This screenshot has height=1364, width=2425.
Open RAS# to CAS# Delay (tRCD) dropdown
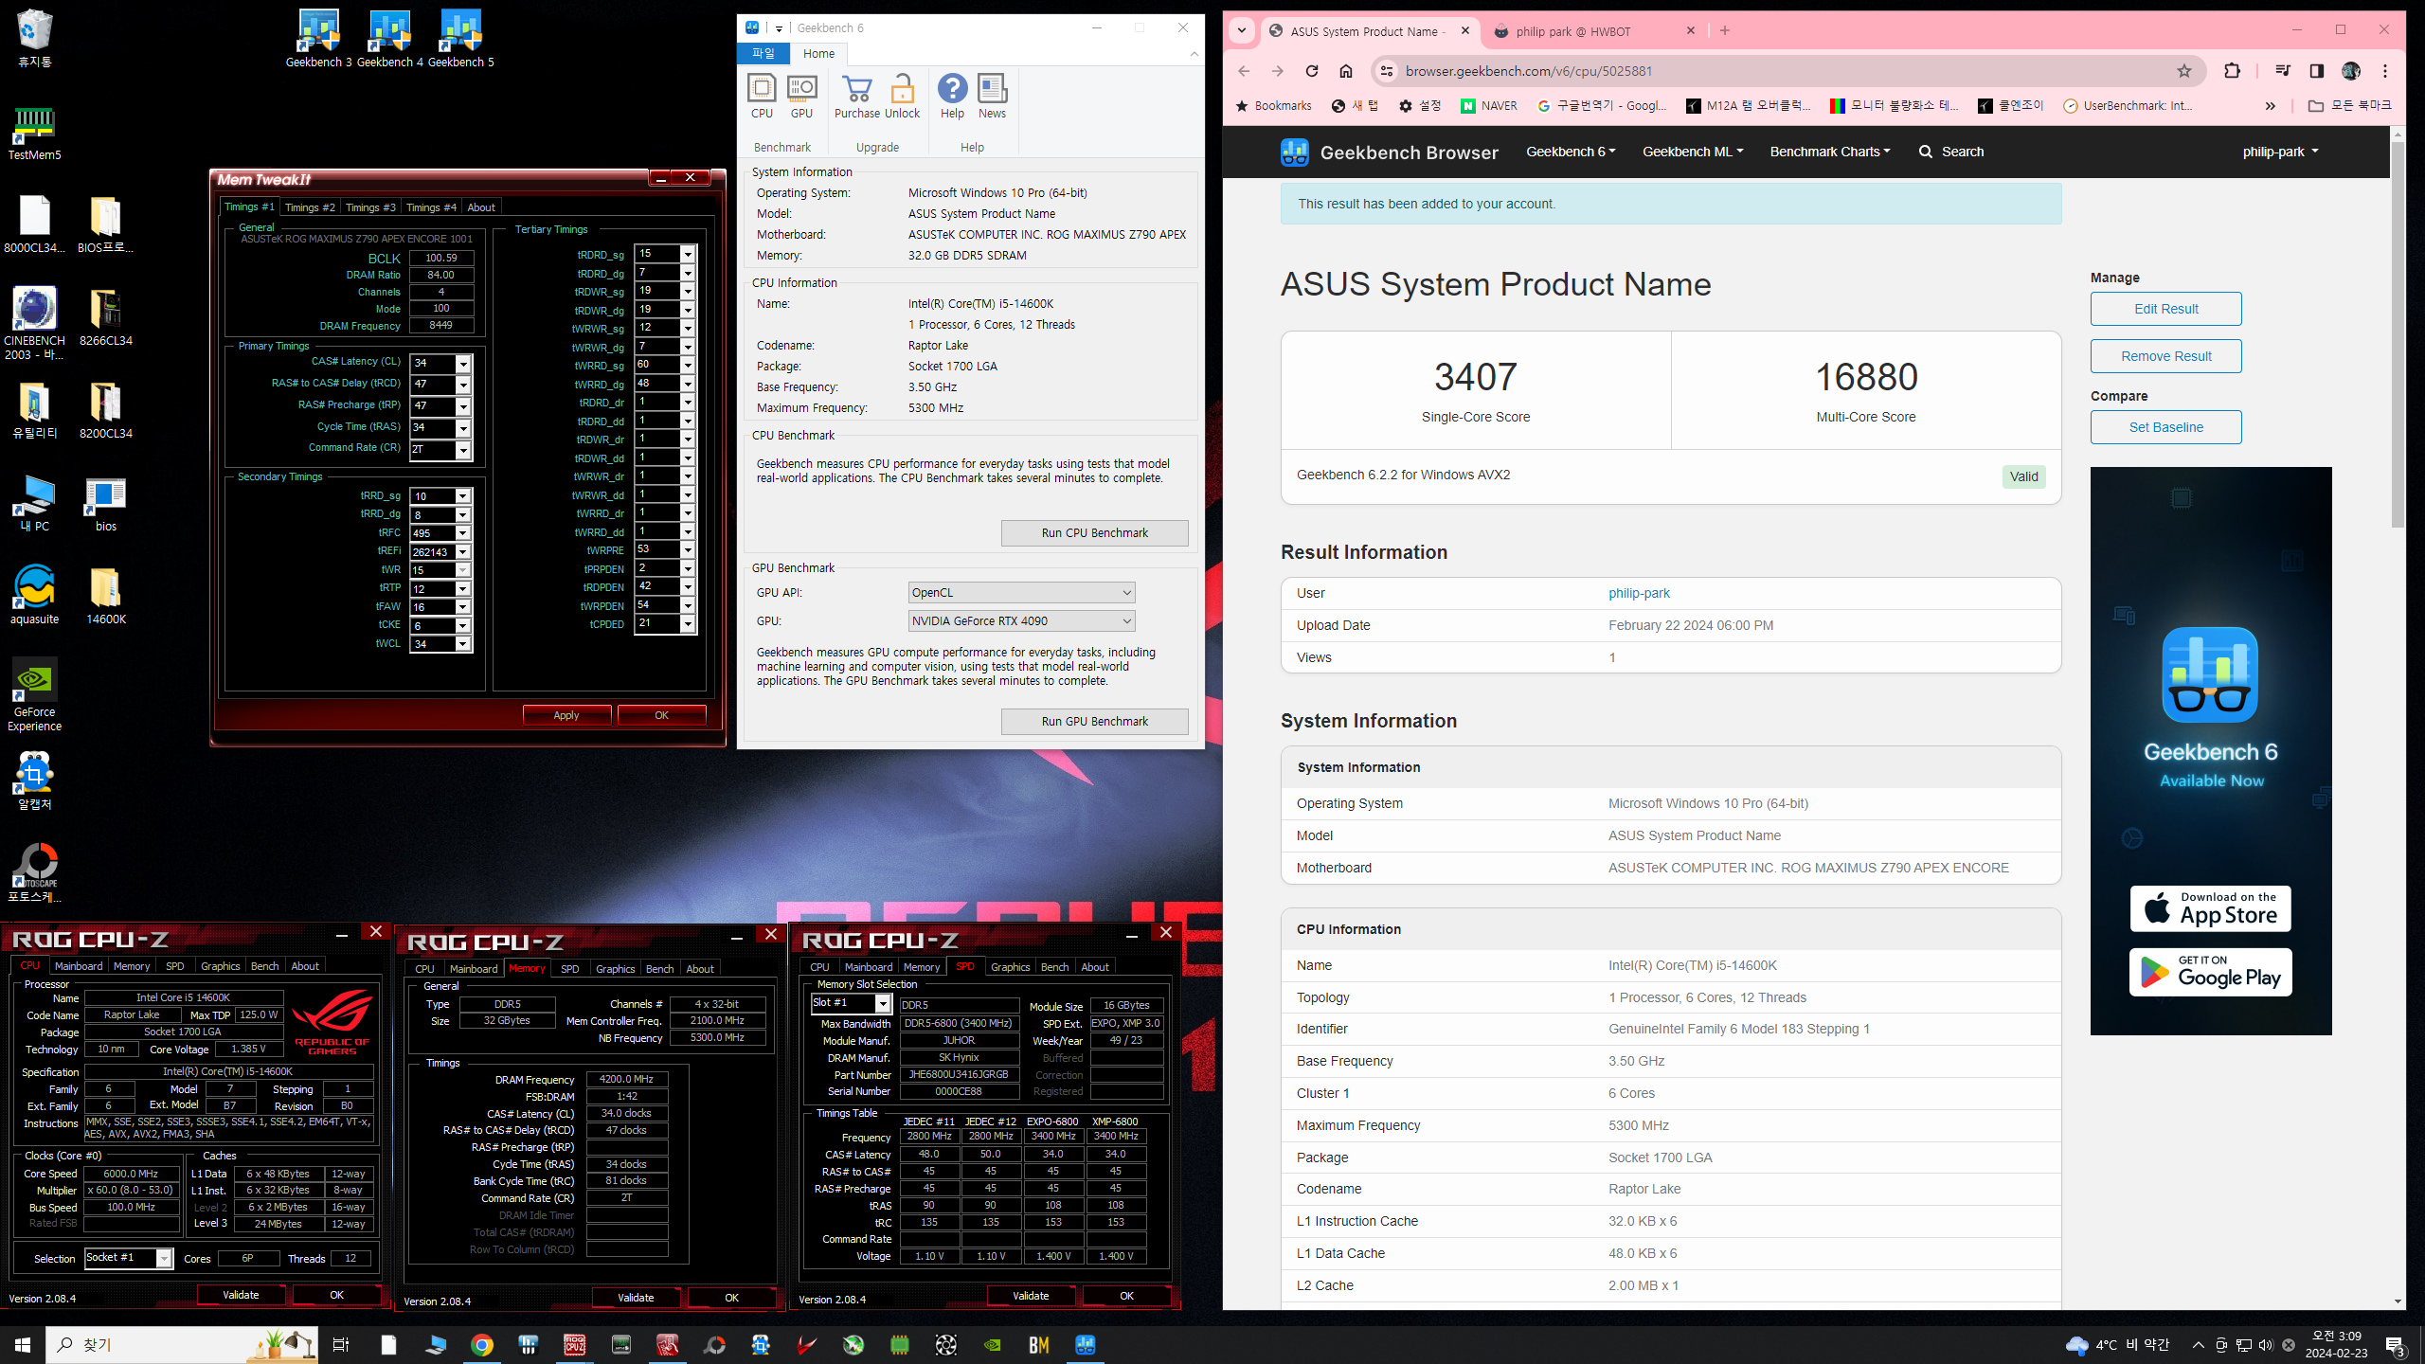click(463, 385)
